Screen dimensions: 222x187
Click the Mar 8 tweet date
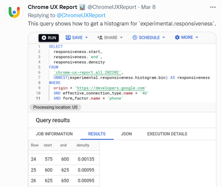point(148,7)
